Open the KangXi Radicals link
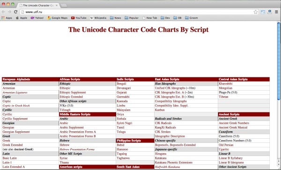This screenshot has height=170, width=281. 165,127
